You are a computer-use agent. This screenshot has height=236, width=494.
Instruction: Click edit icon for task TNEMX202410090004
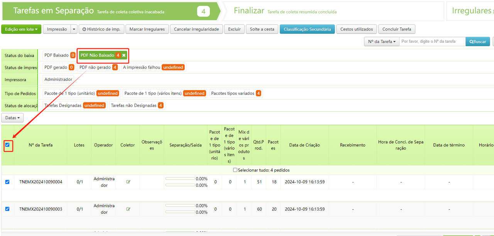[128, 182]
